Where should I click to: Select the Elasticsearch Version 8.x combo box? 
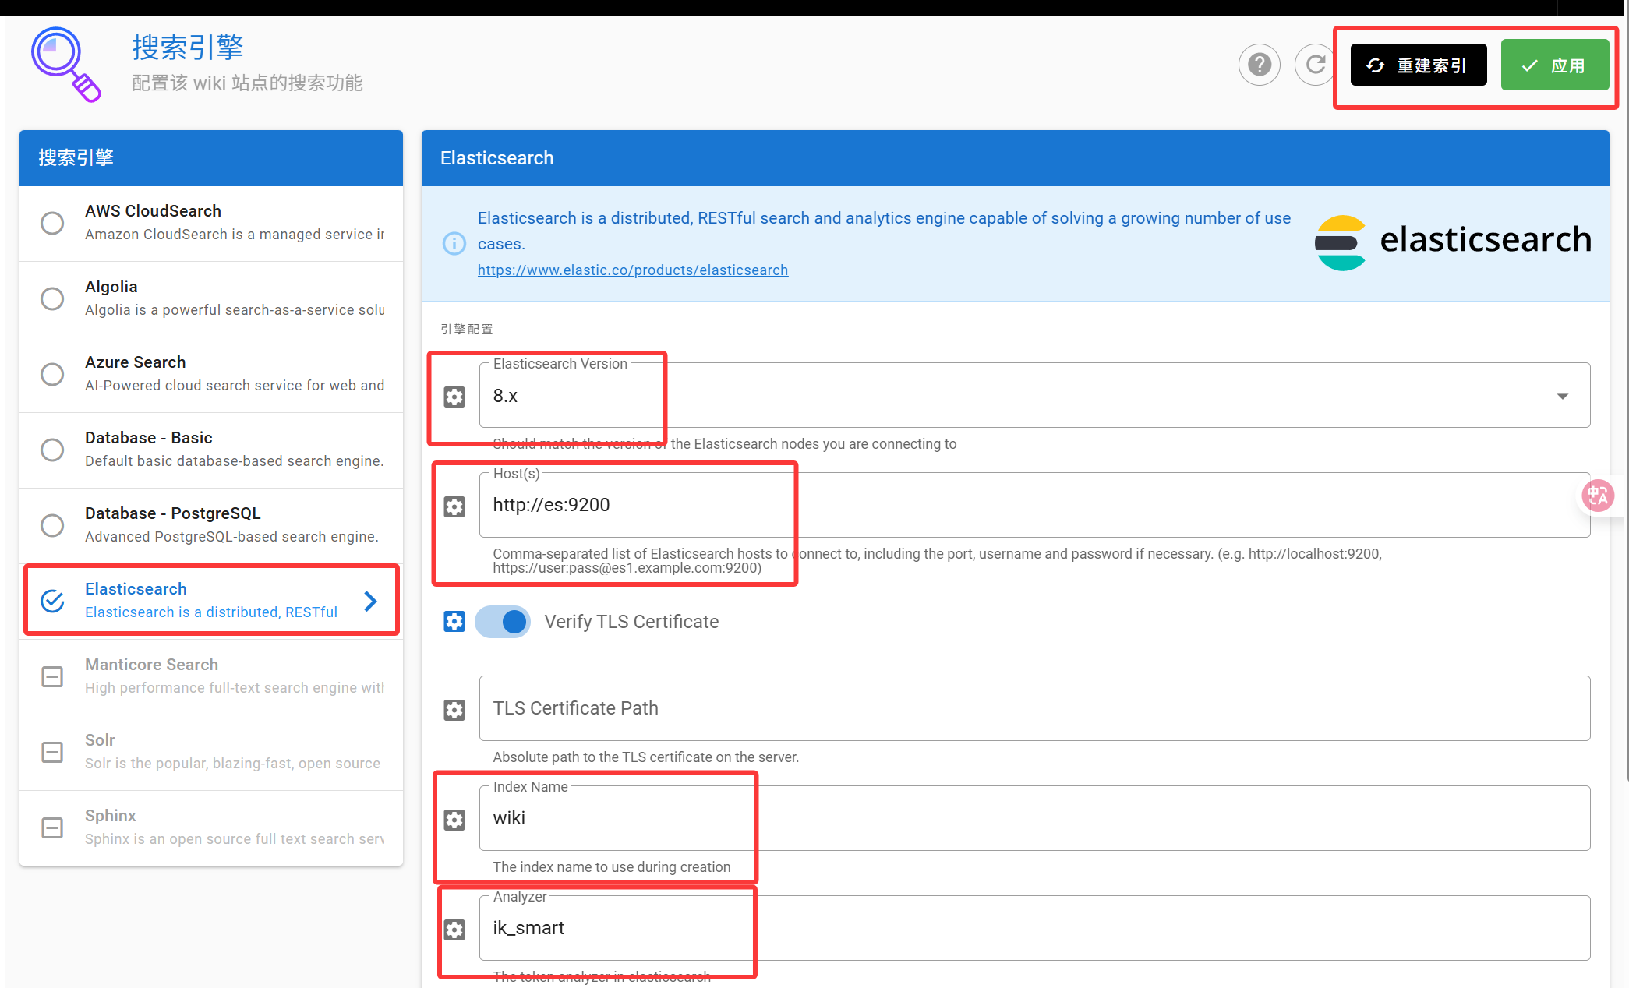click(1034, 395)
